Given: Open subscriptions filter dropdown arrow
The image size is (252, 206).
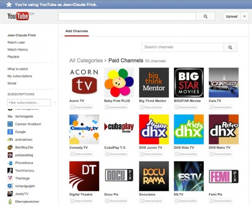Looking at the screenshot, I should tap(55, 102).
